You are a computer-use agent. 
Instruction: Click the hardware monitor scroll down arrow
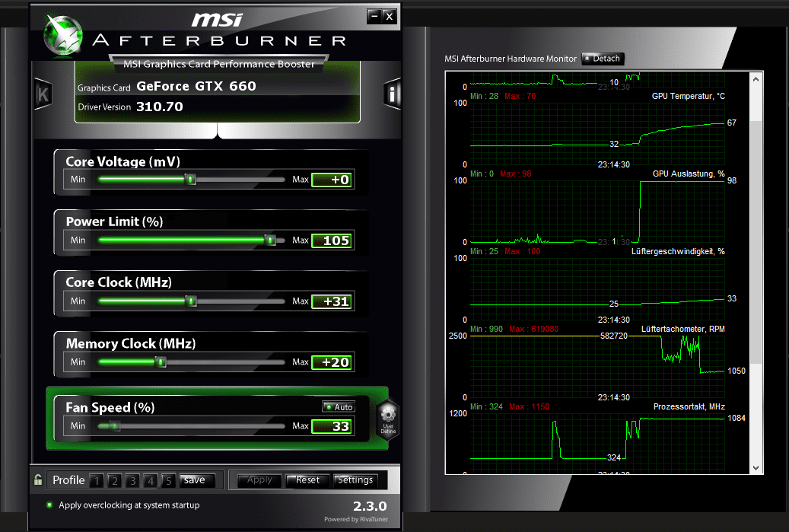[756, 467]
